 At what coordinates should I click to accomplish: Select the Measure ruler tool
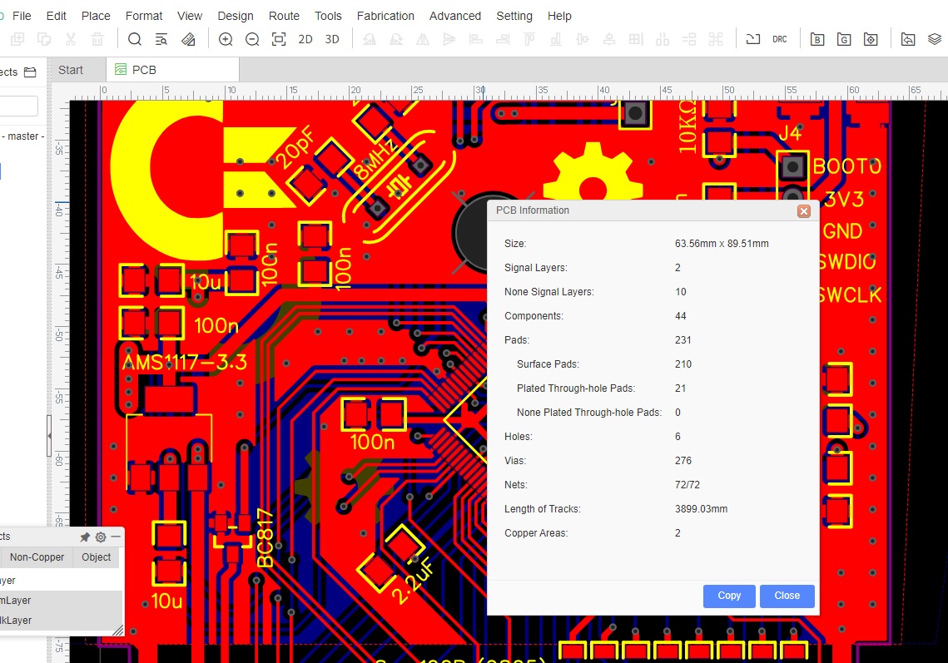point(187,38)
